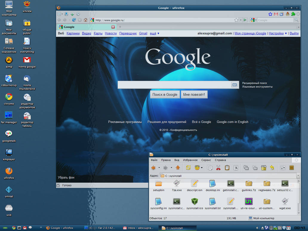Open the "Сервис" menu in file manager

coord(206,160)
